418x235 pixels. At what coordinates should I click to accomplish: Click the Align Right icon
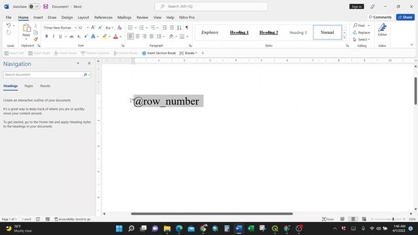[x=144, y=37]
